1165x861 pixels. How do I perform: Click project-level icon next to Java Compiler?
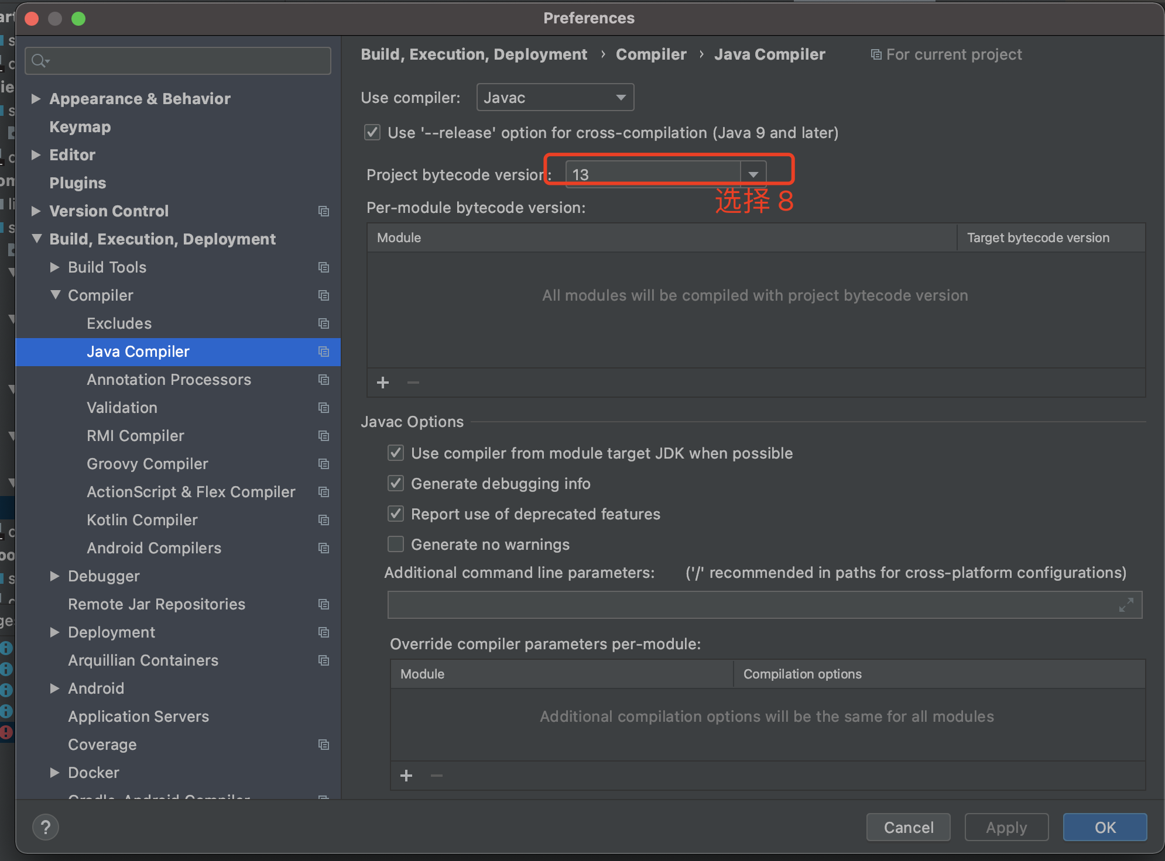[x=324, y=352]
